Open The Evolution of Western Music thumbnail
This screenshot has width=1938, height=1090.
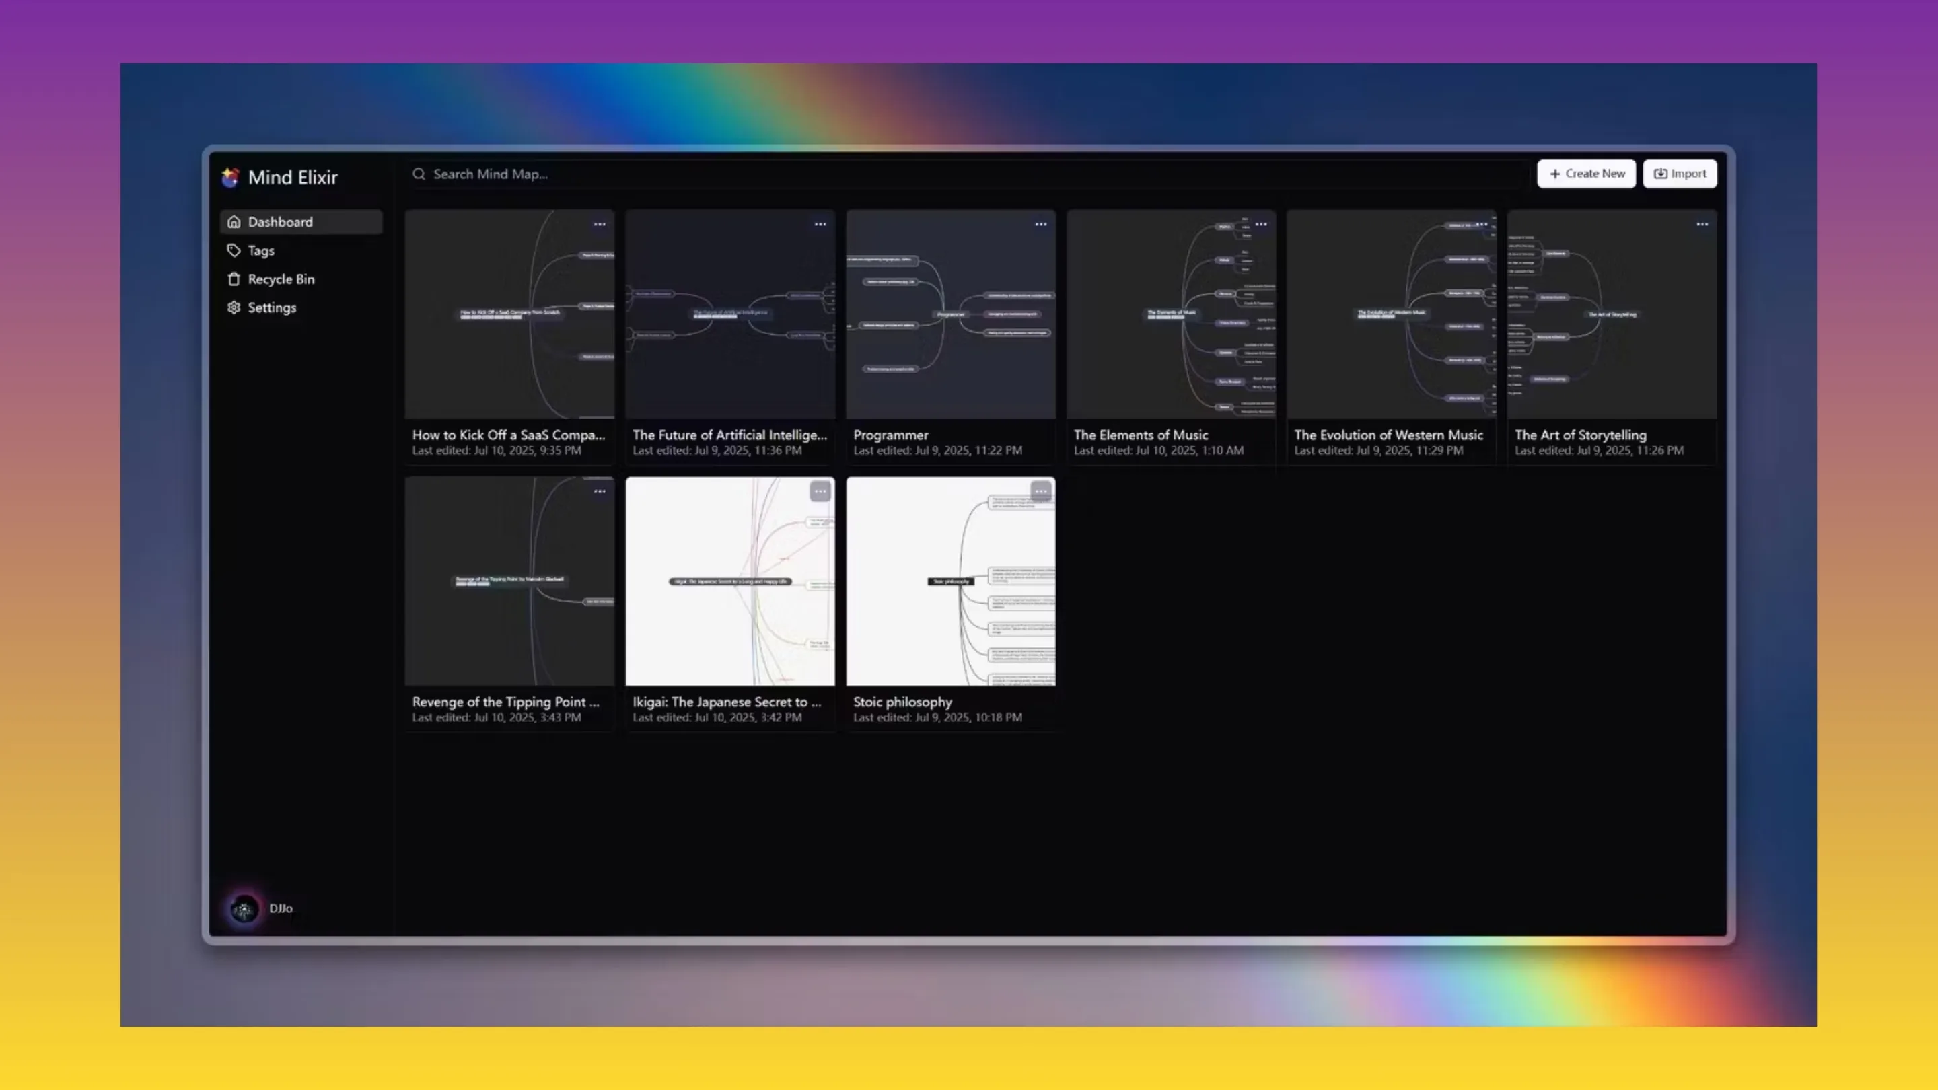click(1392, 314)
